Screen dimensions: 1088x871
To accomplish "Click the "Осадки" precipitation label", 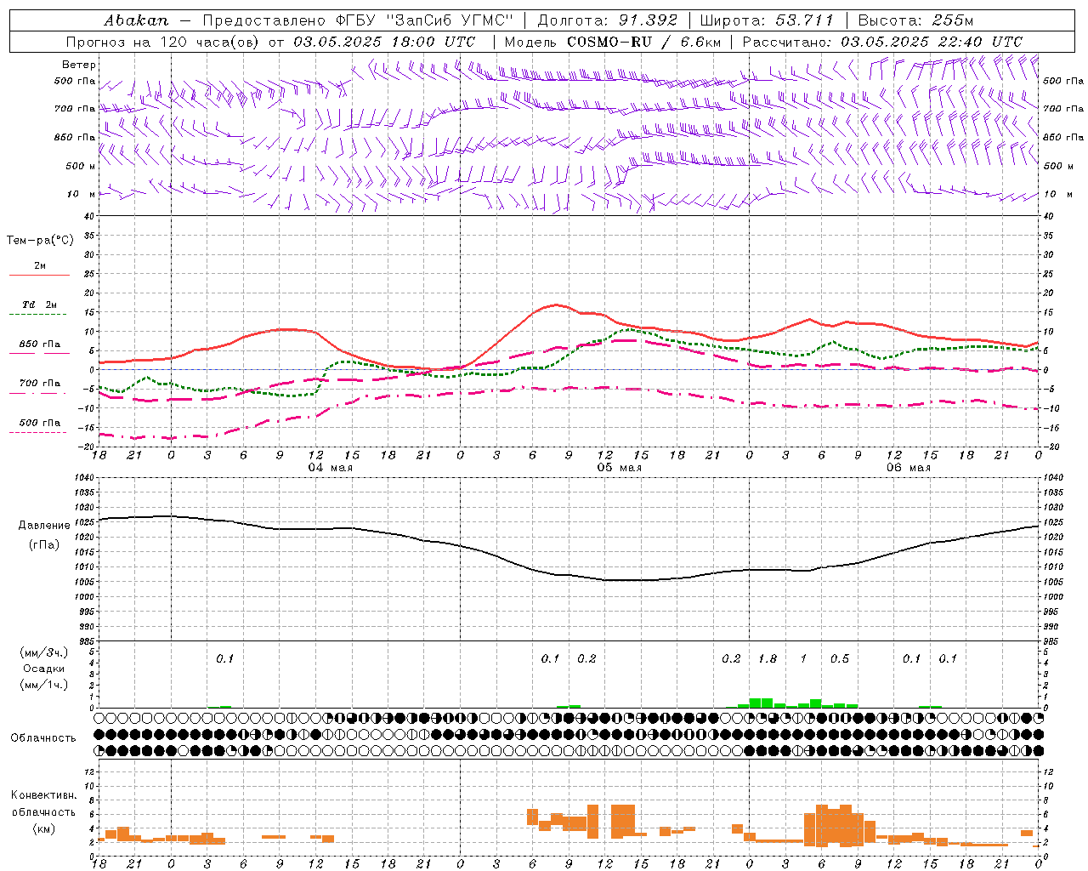I will point(44,669).
